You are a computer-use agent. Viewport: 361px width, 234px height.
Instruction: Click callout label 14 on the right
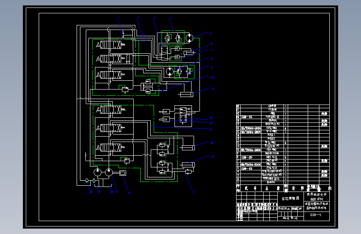211,129
